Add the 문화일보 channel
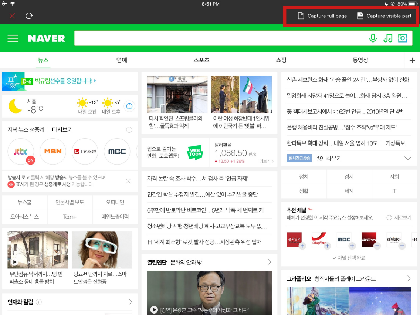This screenshot has height=315, width=420. pos(302,246)
